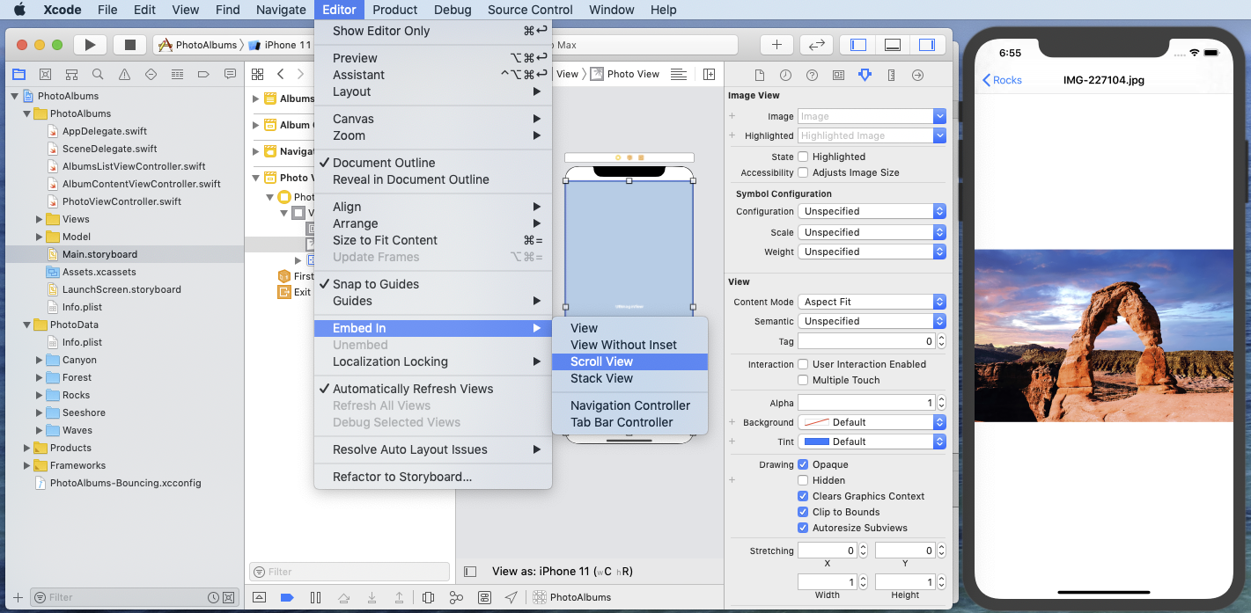Run the app with the Play button

pos(90,44)
